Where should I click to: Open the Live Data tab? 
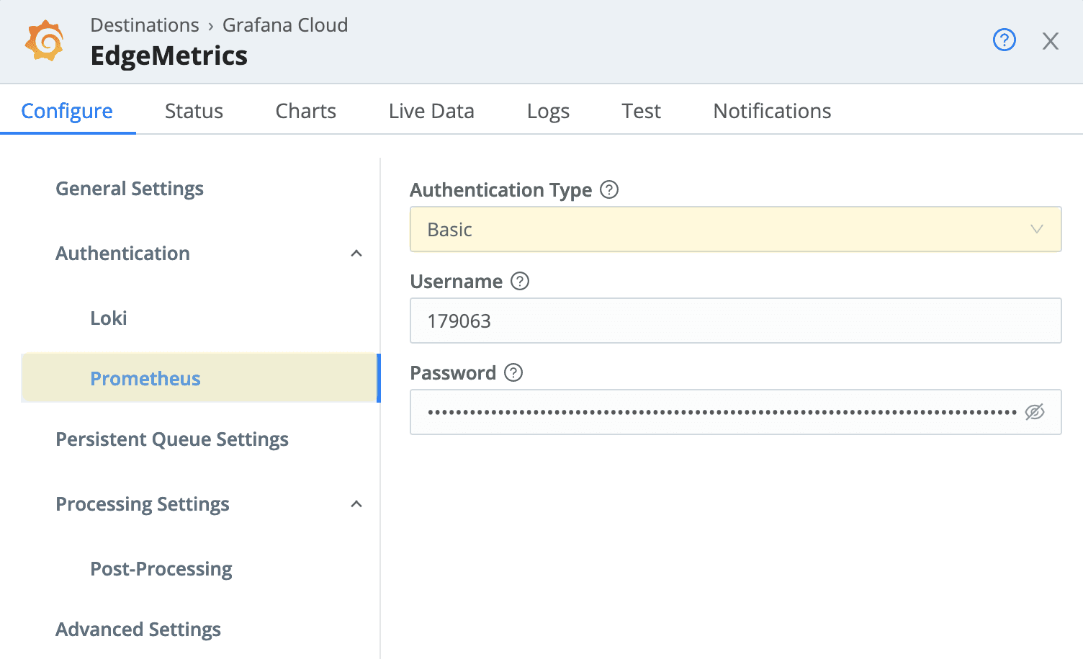pos(431,111)
